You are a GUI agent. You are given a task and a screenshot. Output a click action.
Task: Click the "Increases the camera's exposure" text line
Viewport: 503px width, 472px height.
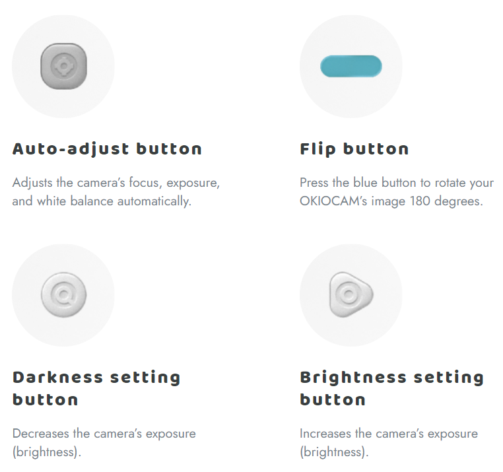click(389, 434)
